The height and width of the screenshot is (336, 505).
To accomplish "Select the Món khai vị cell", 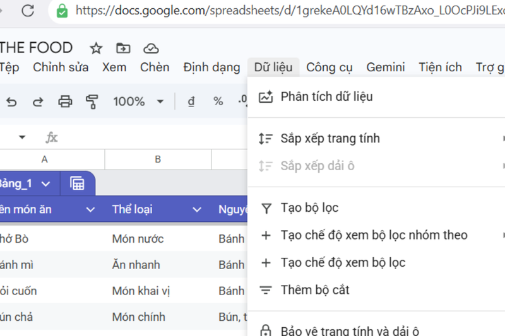I will click(158, 291).
